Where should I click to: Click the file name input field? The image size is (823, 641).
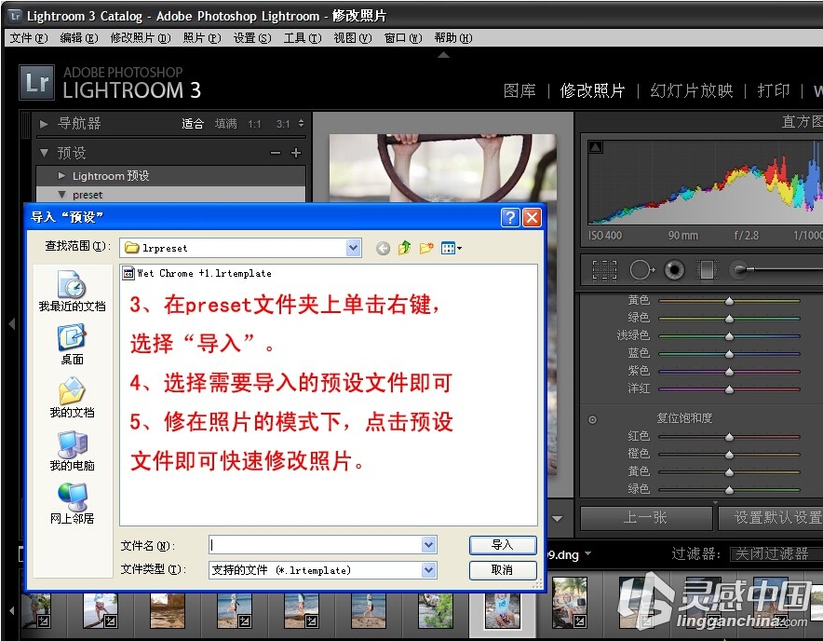tap(316, 545)
